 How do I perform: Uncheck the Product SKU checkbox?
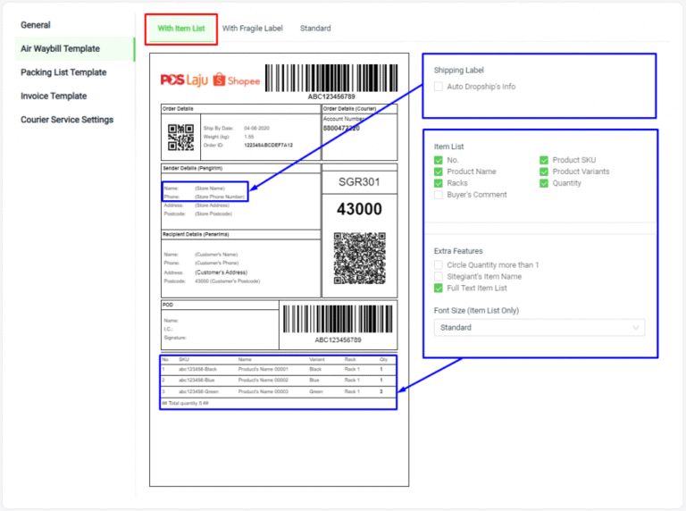(544, 160)
